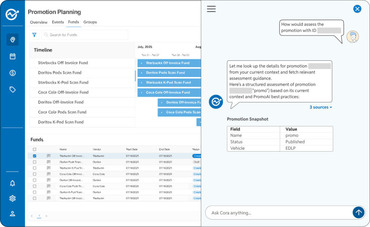Select Doritos K-Pod Scan Fund timeline row
370x227 pixels.
[82, 122]
